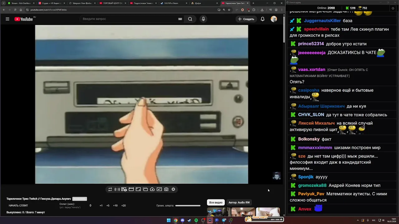Click the YouTube search magnifier button

tap(190, 19)
